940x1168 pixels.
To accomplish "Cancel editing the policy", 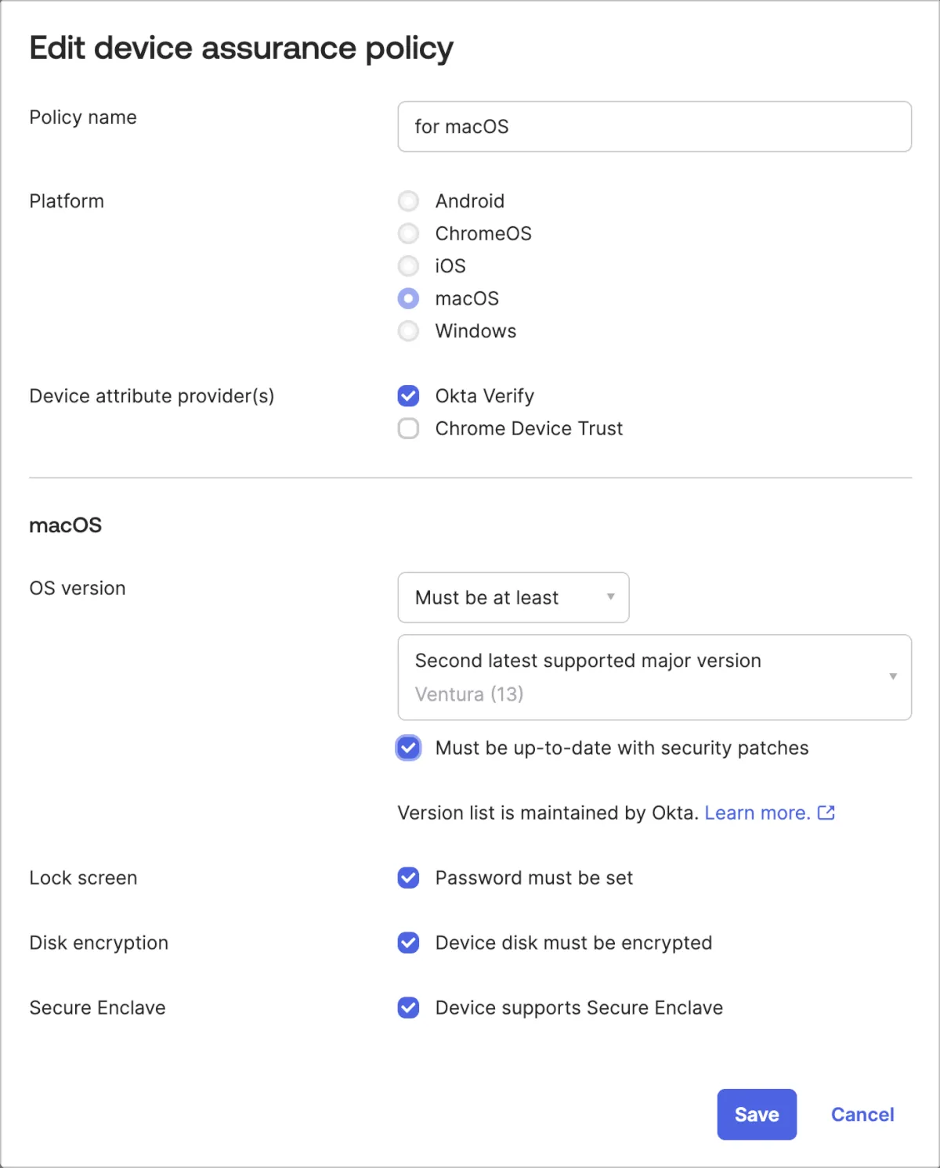I will (862, 1114).
